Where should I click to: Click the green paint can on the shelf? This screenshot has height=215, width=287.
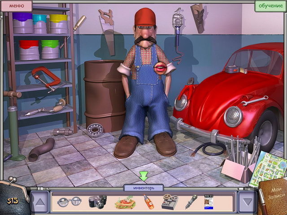click(50, 49)
